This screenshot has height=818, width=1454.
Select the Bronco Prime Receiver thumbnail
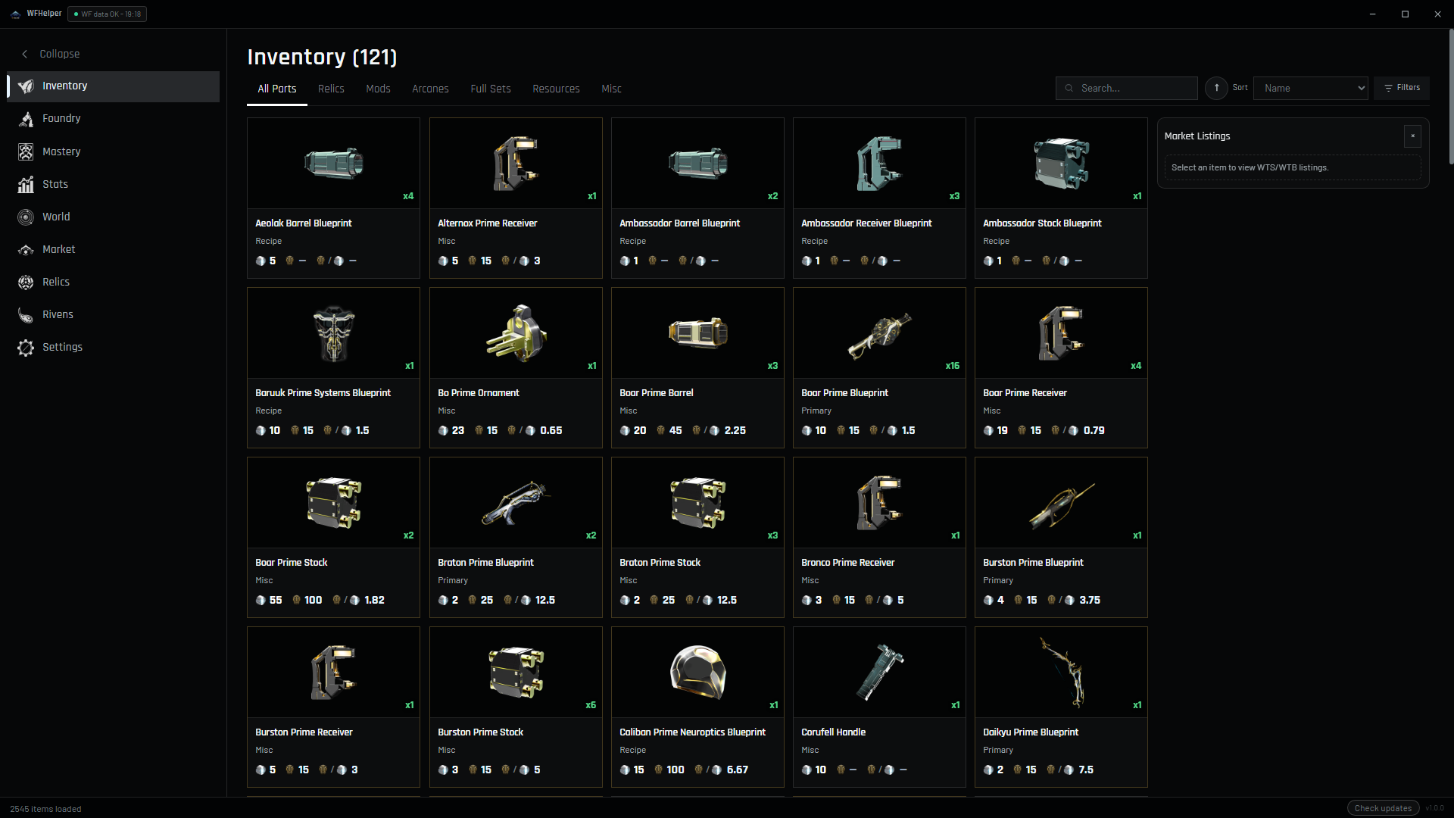879,503
